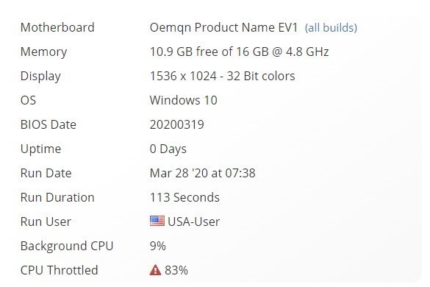The image size is (430, 287).
Task: Click the Display row label
Action: click(40, 76)
